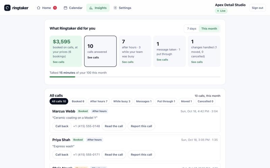270x168 pixels.
Task: Click the Apex Detail Studio name
Action: click(x=230, y=5)
